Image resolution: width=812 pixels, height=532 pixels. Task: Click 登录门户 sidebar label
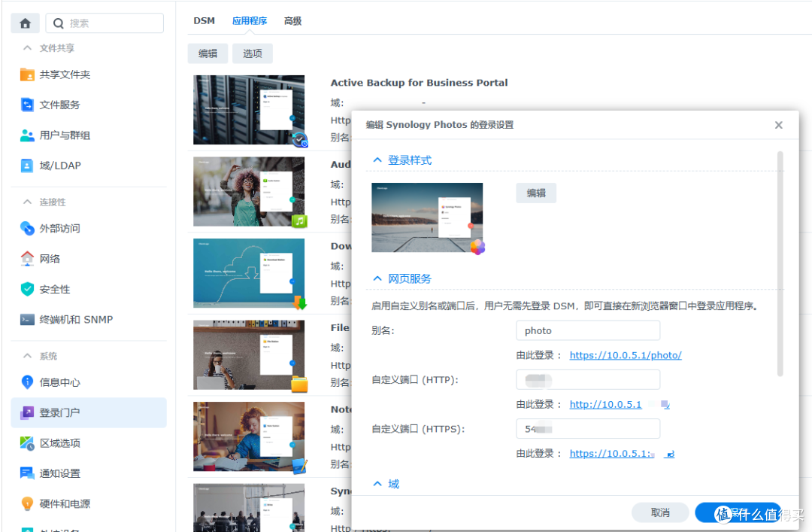pos(59,413)
